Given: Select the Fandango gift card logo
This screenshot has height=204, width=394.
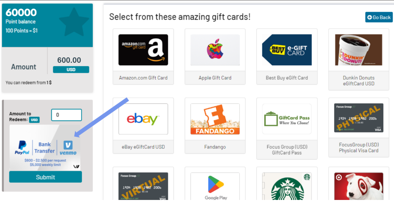Looking at the screenshot, I should tap(215, 119).
